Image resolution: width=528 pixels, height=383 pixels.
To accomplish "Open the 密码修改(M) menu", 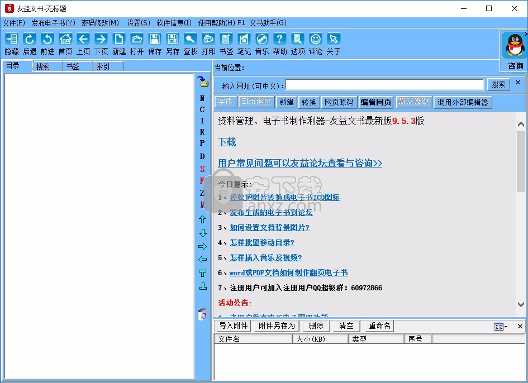I will pos(100,23).
